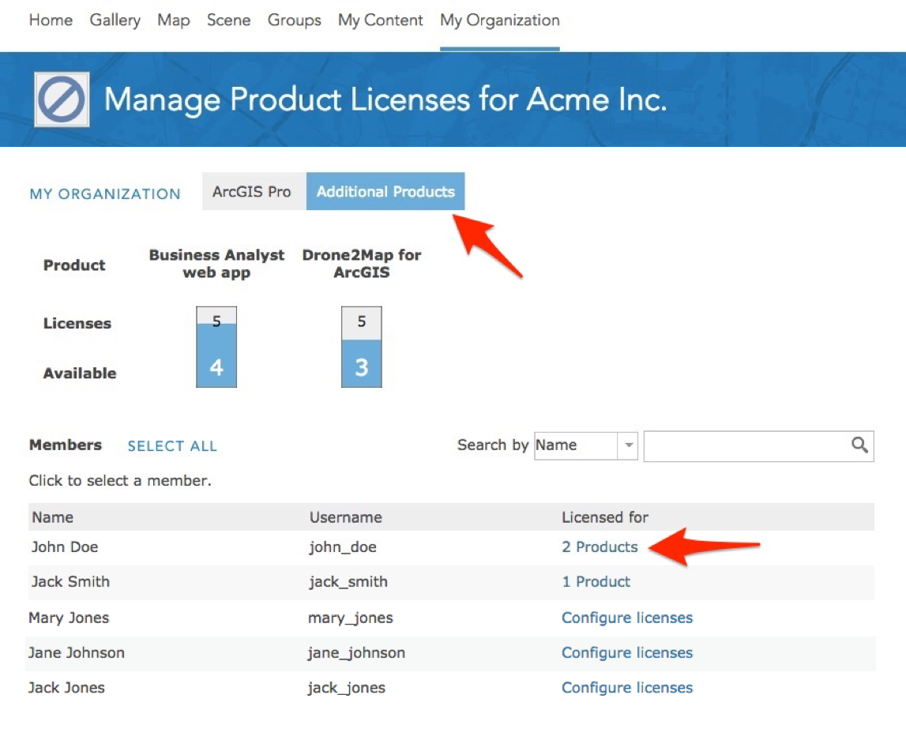Click the search magnifier icon
This screenshot has width=906, height=736.
coord(859,445)
